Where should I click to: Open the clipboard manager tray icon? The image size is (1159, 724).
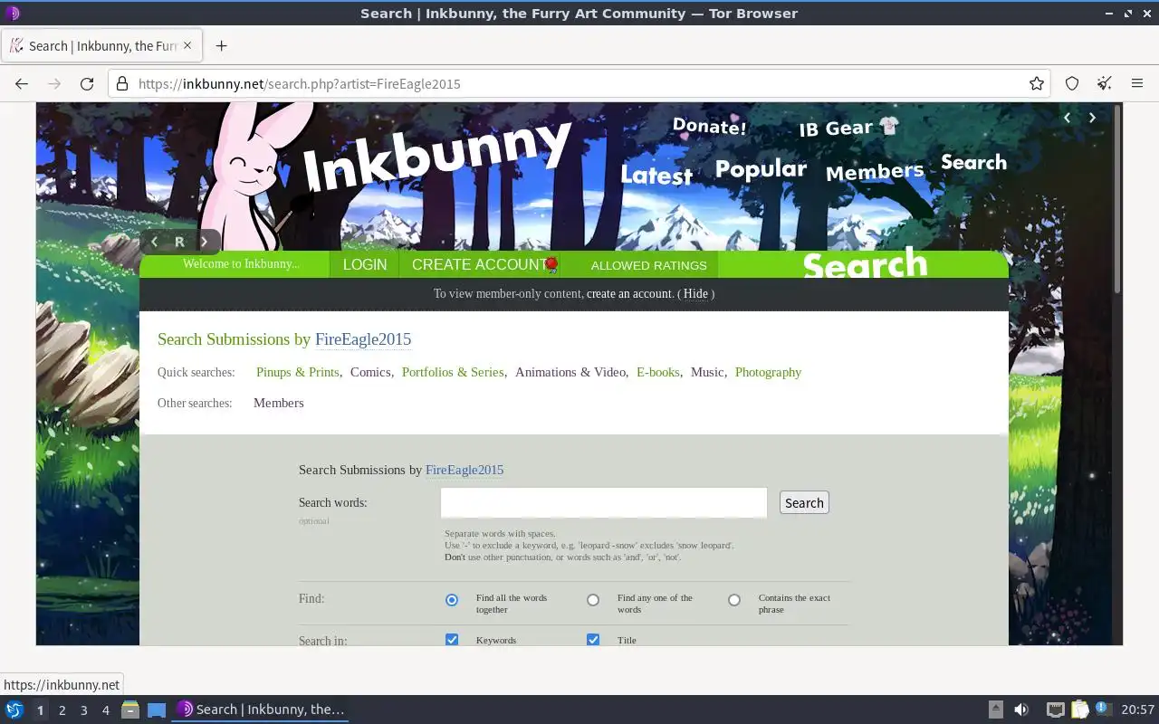pyautogui.click(x=1079, y=710)
